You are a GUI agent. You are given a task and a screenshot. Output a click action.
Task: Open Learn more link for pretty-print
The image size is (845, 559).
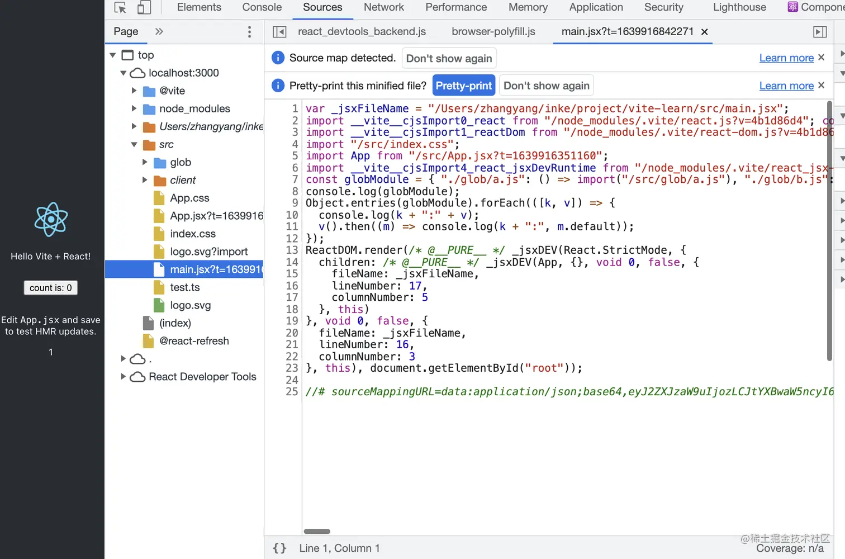coord(786,86)
